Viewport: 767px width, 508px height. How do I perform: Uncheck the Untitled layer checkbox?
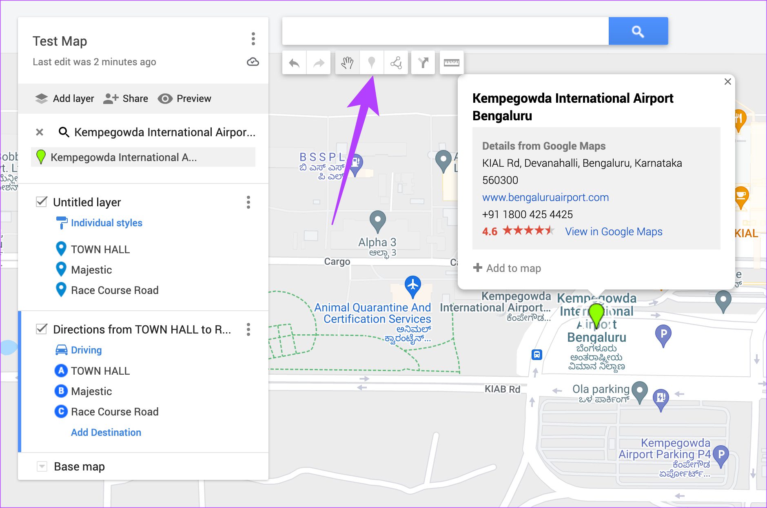point(42,202)
